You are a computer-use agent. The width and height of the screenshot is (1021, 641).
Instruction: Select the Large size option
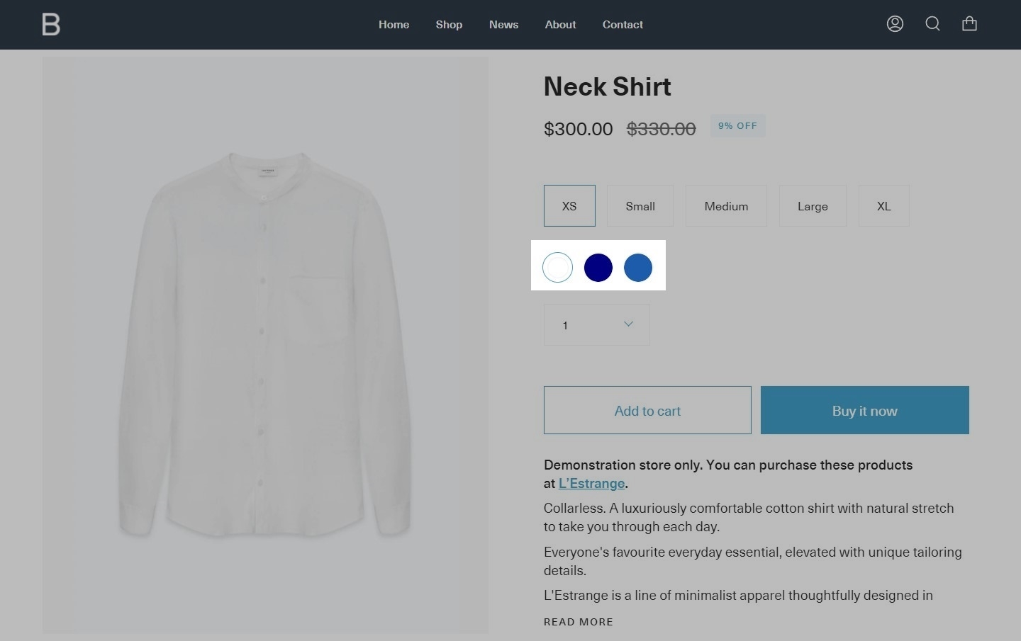pyautogui.click(x=813, y=206)
